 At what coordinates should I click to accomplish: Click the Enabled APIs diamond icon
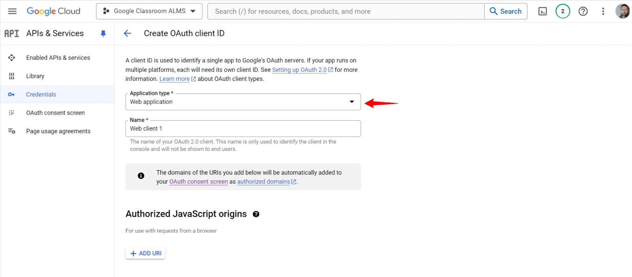pos(11,58)
